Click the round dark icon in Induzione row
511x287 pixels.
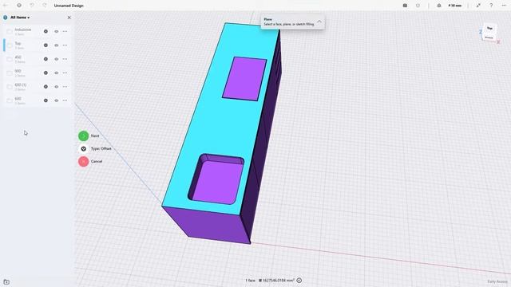coord(46,32)
